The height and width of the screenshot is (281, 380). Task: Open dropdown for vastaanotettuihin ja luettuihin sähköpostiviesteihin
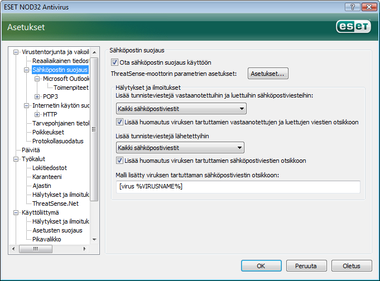point(181,109)
